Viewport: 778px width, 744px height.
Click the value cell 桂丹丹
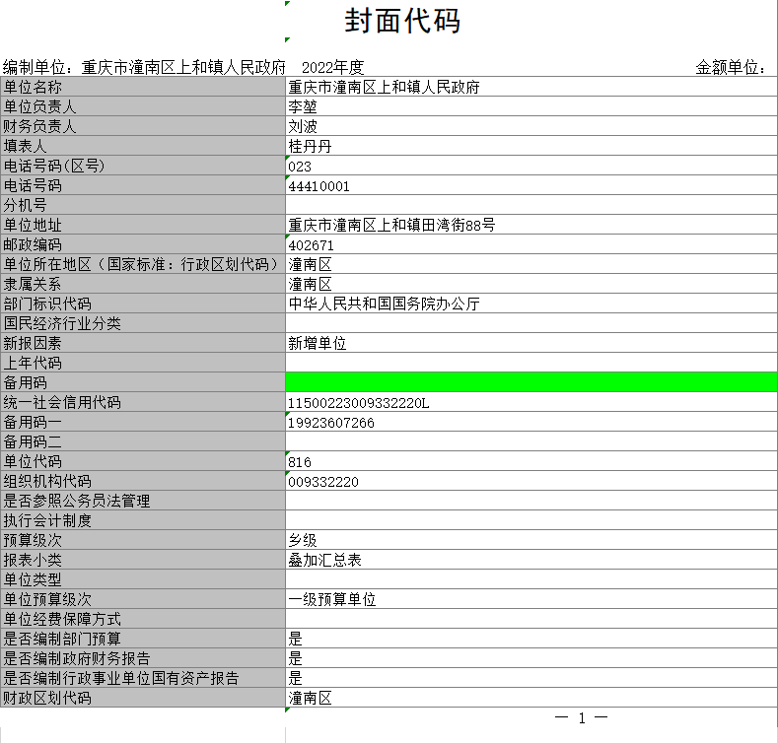pos(531,146)
